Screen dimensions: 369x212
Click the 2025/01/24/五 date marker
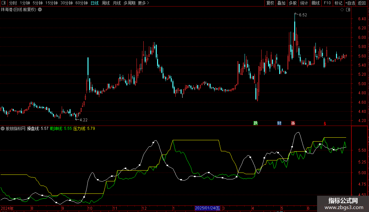[207, 208]
